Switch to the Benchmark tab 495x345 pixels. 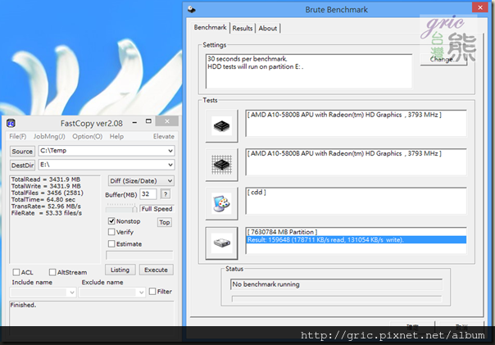pyautogui.click(x=211, y=28)
